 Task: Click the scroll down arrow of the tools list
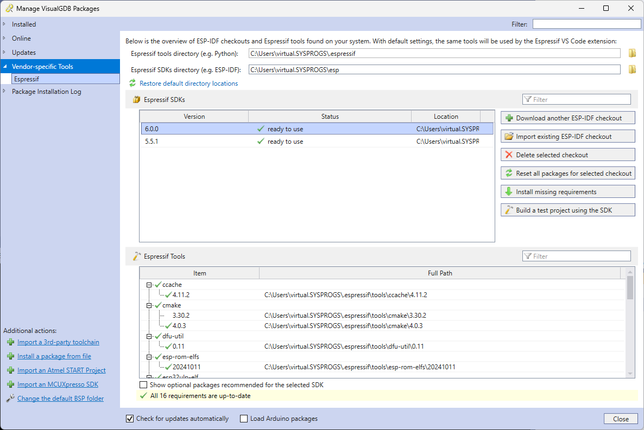click(x=630, y=374)
